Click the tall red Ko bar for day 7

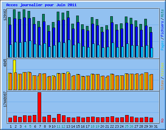[x=39, y=107]
